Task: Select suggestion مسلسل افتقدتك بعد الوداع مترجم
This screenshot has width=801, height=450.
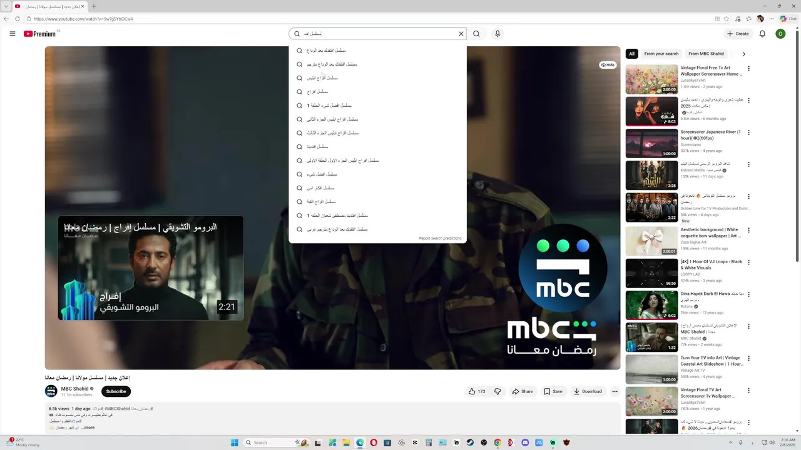Action: point(377,64)
